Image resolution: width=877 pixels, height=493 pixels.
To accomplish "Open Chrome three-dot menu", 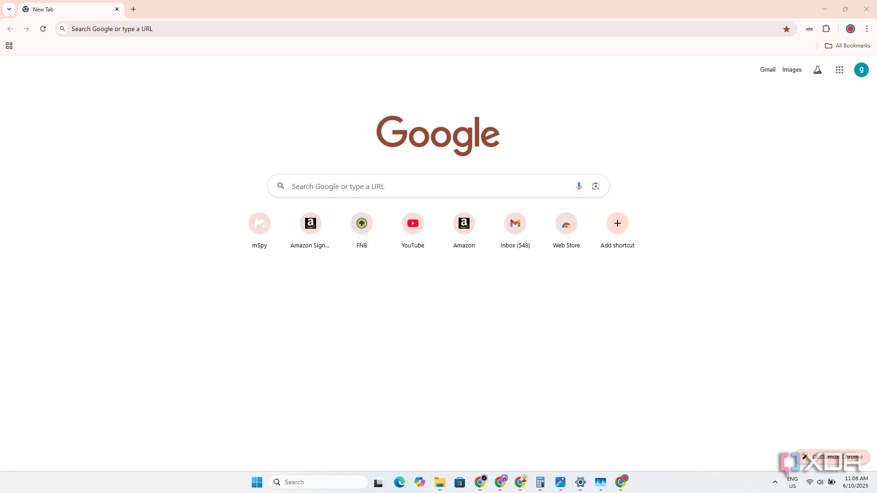I will pyautogui.click(x=867, y=29).
